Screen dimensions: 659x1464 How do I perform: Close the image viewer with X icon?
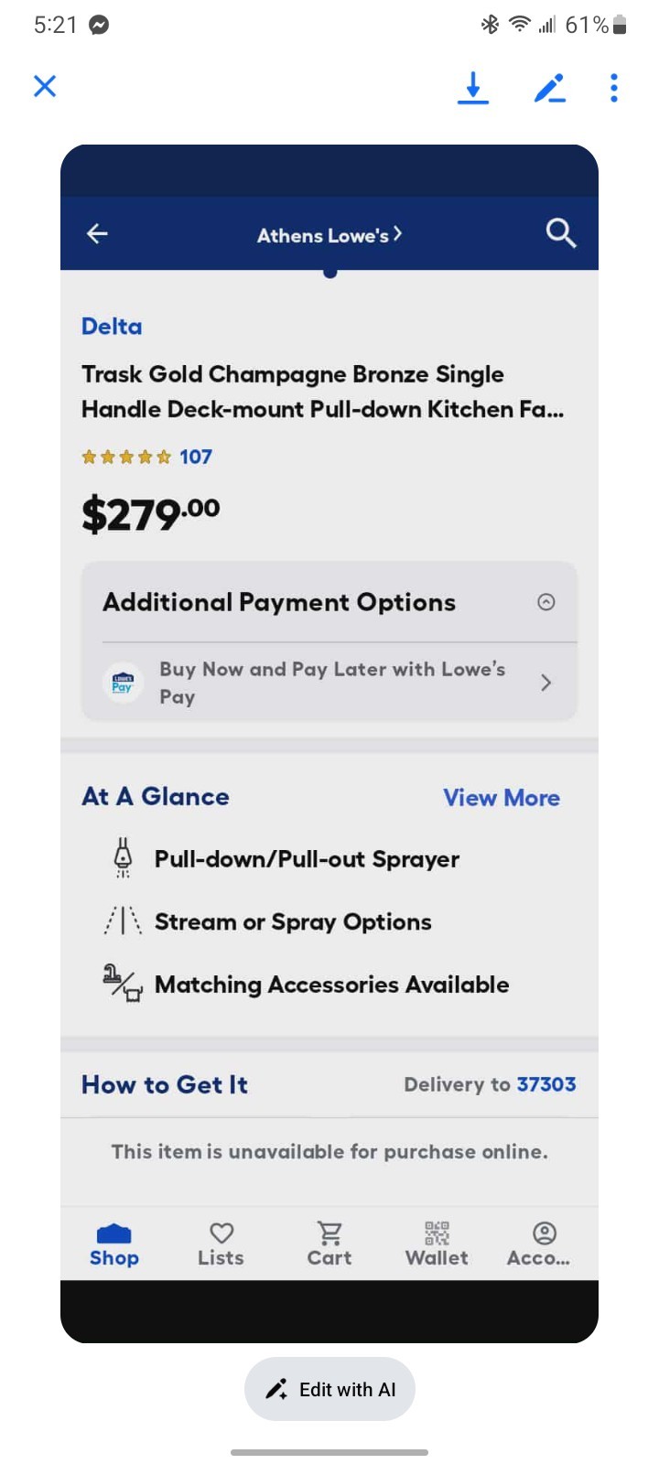click(45, 86)
